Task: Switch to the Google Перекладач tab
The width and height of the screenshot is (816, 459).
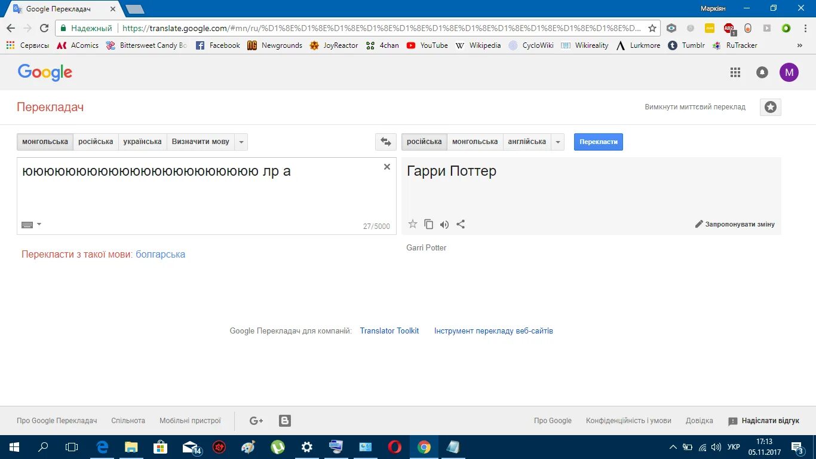Action: tap(64, 9)
